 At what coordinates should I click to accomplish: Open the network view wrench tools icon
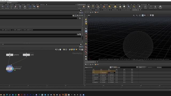click(x=56, y=50)
